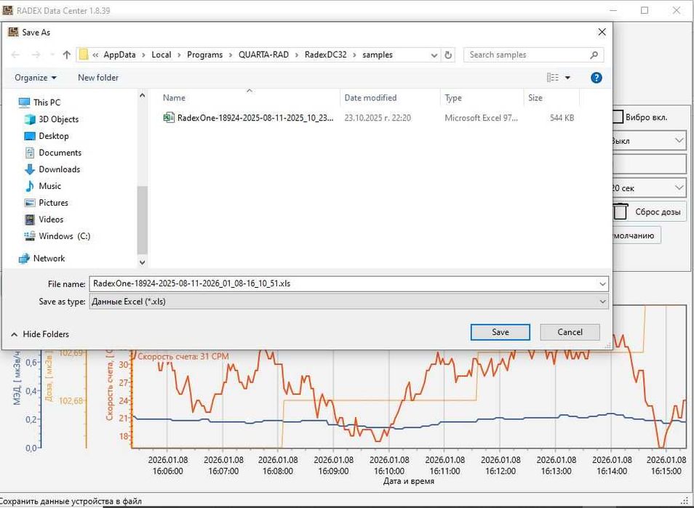Viewport: 694px width, 508px height.
Task: Select the RadexOne-18924 xls file row
Action: tap(369, 118)
